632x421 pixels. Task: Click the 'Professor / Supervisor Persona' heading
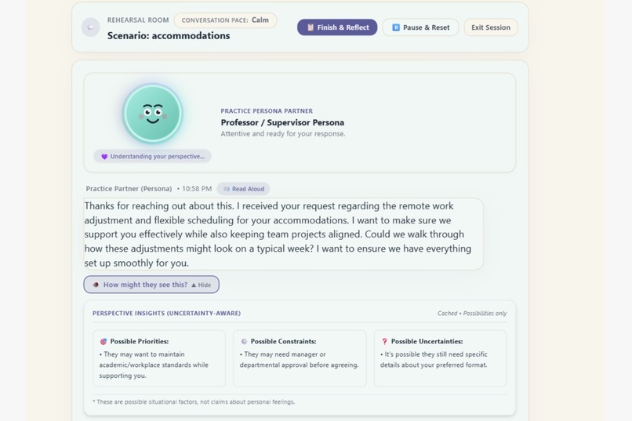point(282,122)
